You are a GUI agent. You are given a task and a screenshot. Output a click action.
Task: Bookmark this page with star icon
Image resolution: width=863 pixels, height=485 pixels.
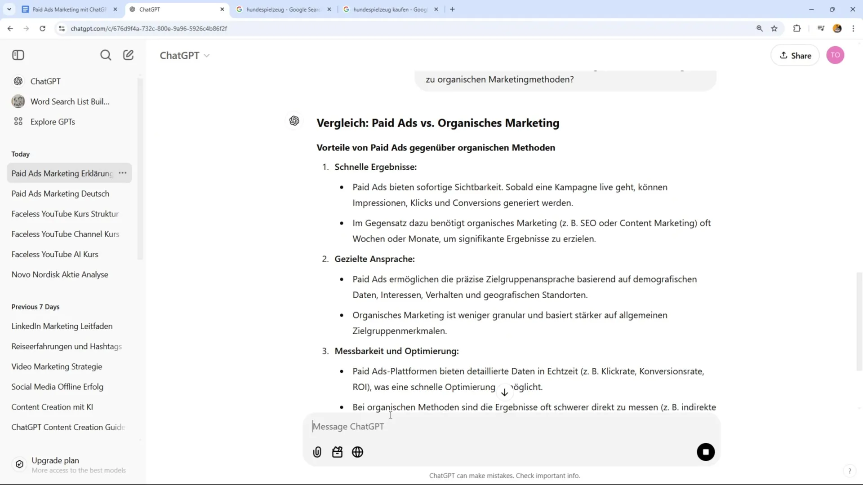tap(774, 28)
